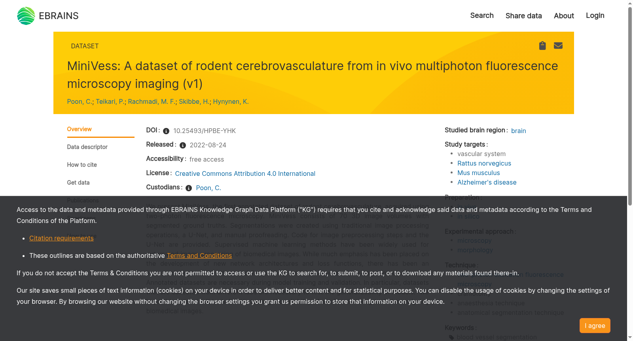The width and height of the screenshot is (633, 341).
Task: Open the Terms and Conditions link
Action: [199, 255]
